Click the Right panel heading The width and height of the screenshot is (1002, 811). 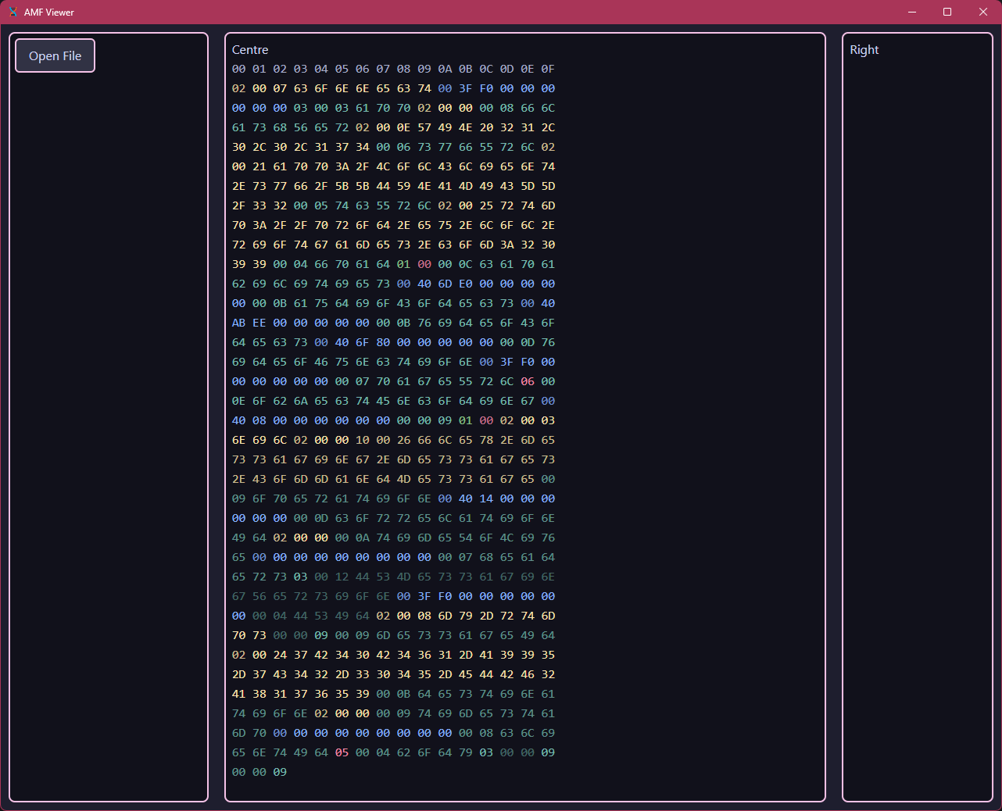864,50
